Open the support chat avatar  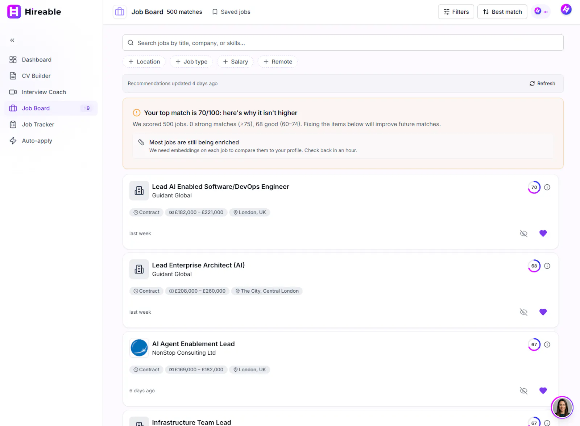(562, 407)
